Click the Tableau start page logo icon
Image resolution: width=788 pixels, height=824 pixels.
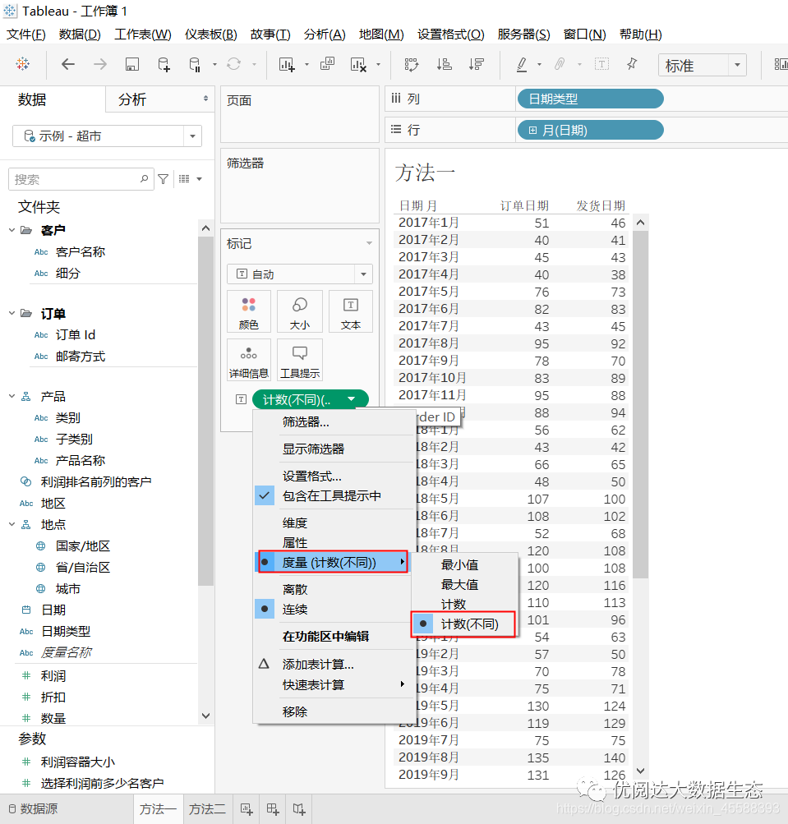(23, 64)
